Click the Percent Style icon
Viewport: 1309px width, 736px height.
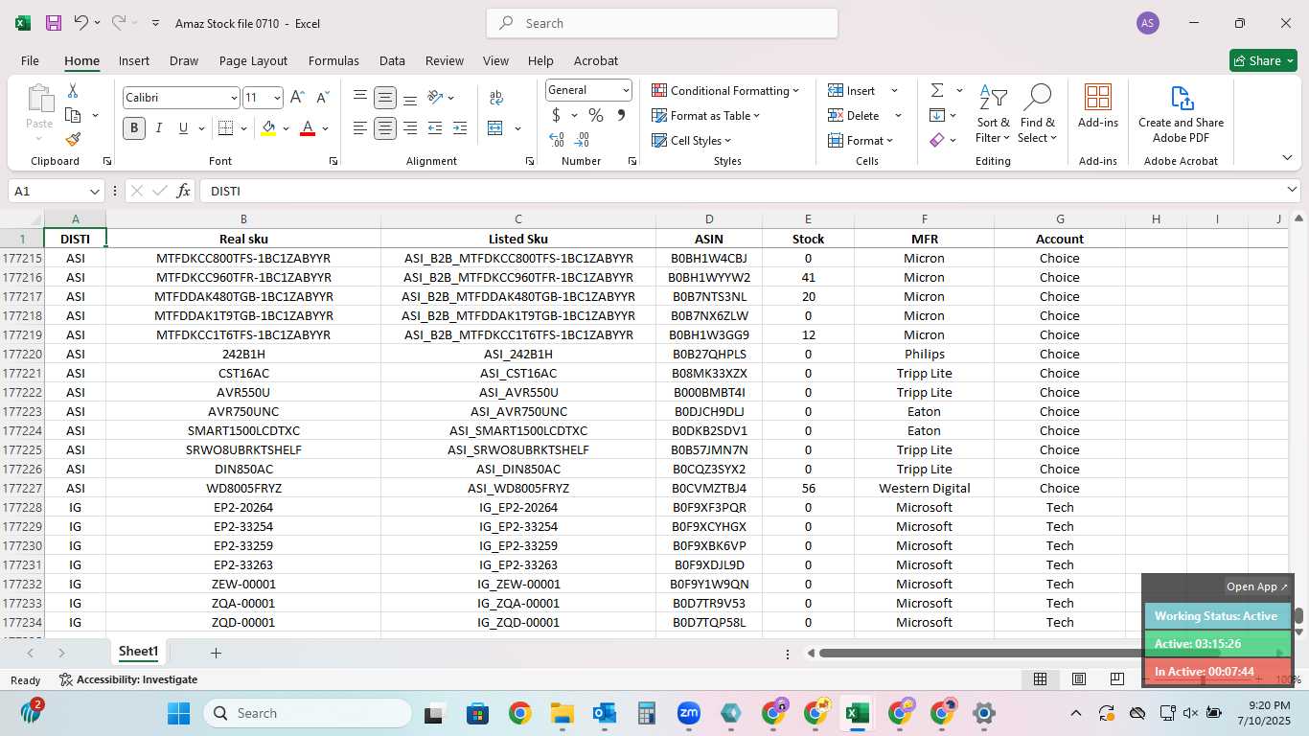pos(596,115)
